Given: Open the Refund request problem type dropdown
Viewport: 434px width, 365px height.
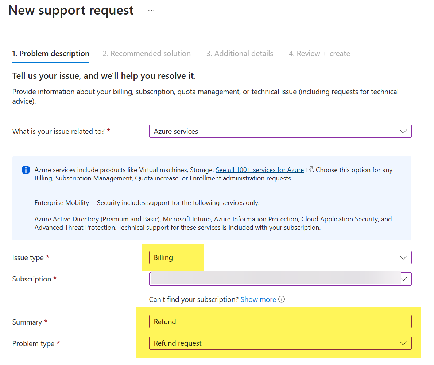Looking at the screenshot, I should [x=280, y=343].
